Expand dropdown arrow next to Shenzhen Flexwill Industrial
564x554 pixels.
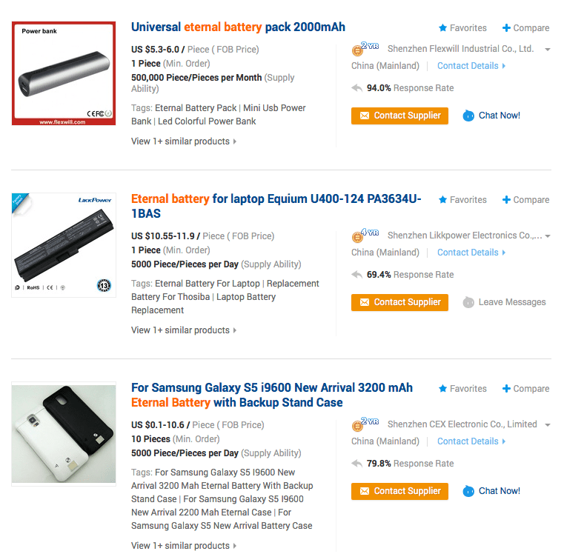[548, 49]
